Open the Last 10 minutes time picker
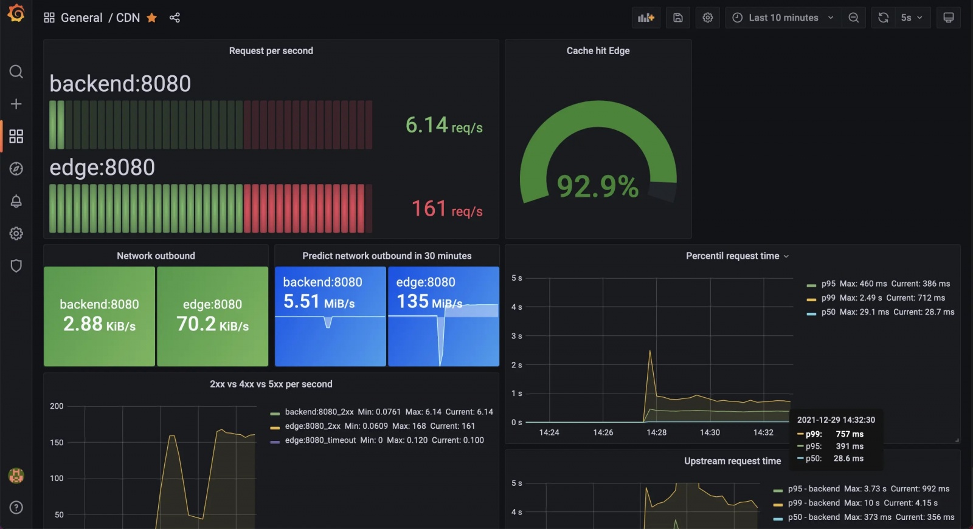 click(x=783, y=18)
